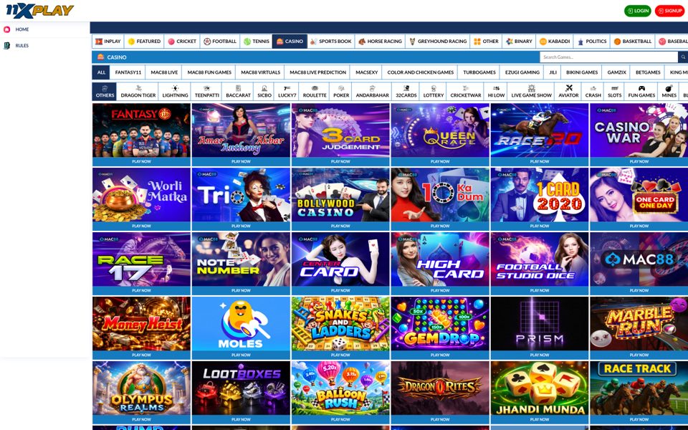Viewport: 688px width, 430px height.
Task: Click Play Now under 3 Card Judgement
Action: pos(340,161)
